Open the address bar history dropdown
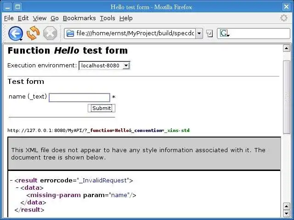Screen dimensions: 294x220 point(199,33)
